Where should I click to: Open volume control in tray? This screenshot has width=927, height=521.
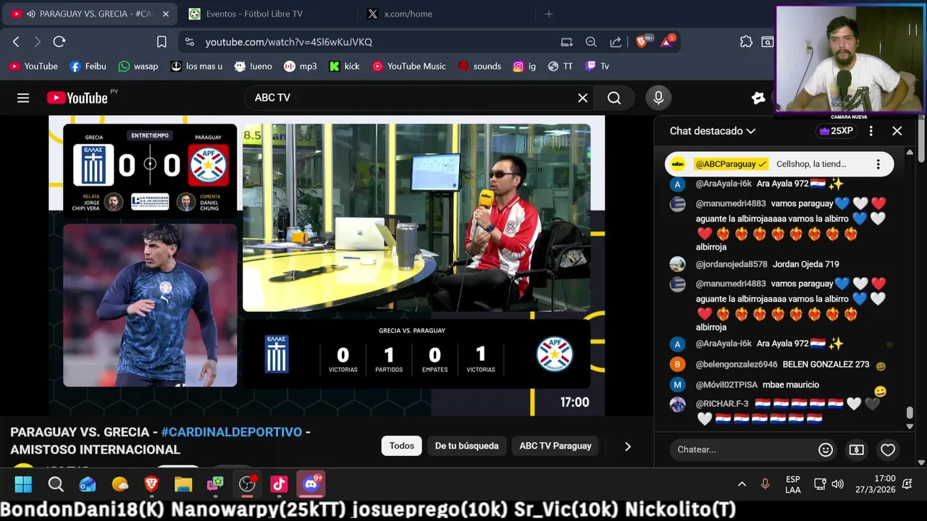837,484
